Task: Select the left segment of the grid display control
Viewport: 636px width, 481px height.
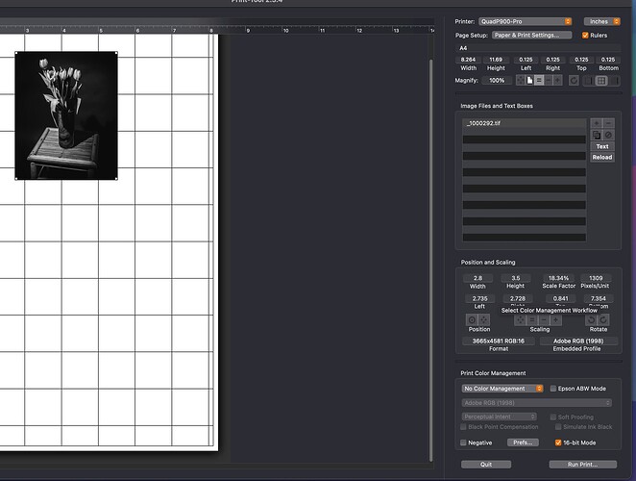Action: (589, 81)
